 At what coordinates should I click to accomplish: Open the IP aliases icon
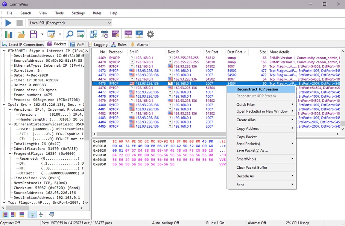pos(139,34)
